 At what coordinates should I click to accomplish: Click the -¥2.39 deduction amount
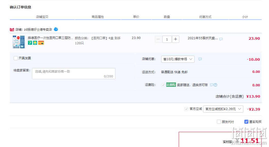tap(253, 109)
